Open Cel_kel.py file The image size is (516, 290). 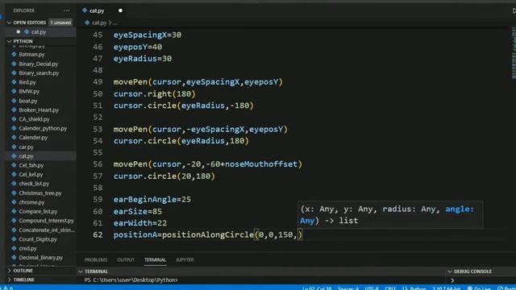pos(31,175)
